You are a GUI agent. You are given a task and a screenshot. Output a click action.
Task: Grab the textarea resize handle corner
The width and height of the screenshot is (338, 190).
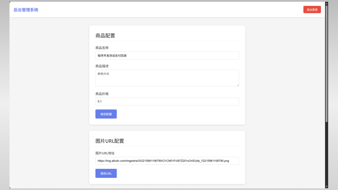pyautogui.click(x=238, y=85)
